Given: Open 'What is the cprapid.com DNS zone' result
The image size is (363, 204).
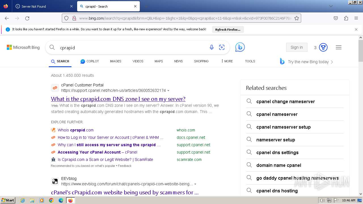Looking at the screenshot, I should [118, 99].
